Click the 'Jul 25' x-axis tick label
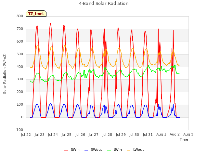208x156 pixels. coord(66,135)
